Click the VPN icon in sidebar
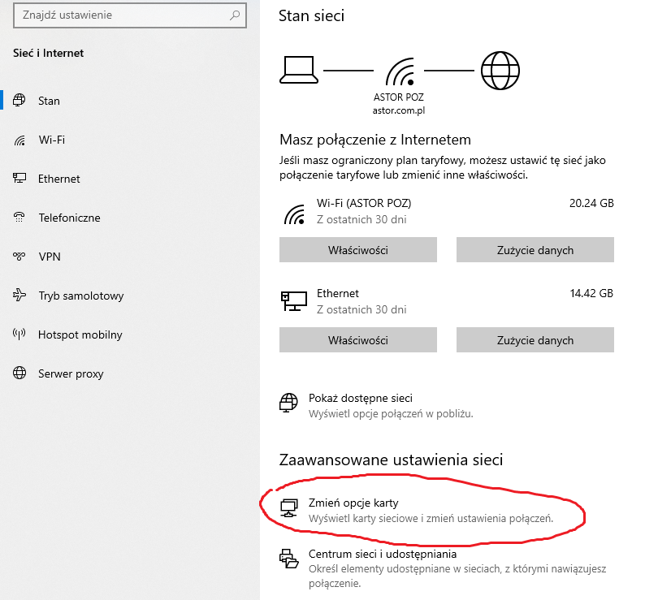Image resolution: width=658 pixels, height=600 pixels. pos(19,257)
